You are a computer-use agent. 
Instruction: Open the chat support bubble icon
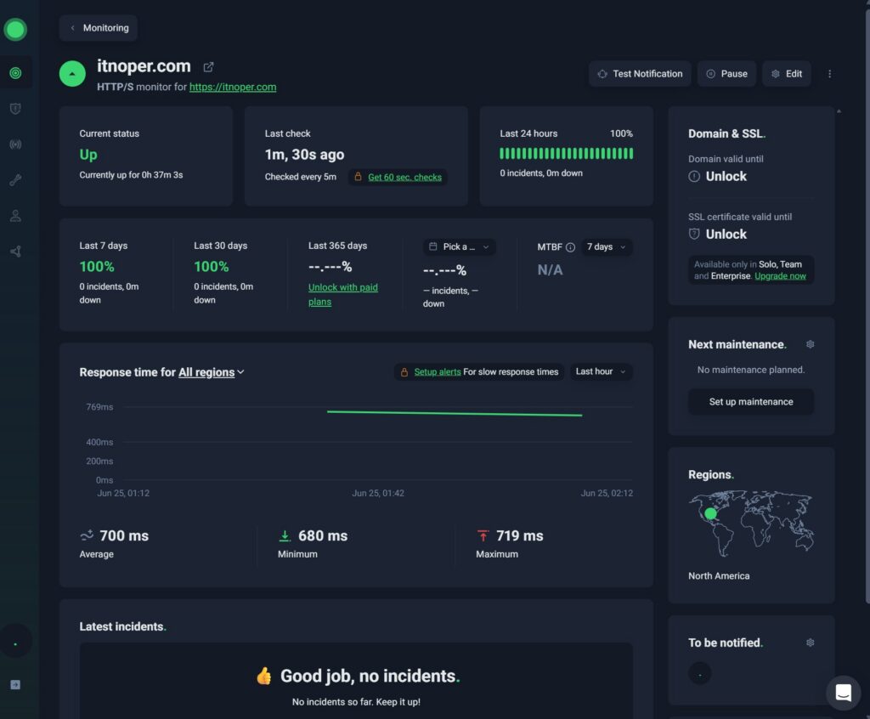tap(844, 693)
